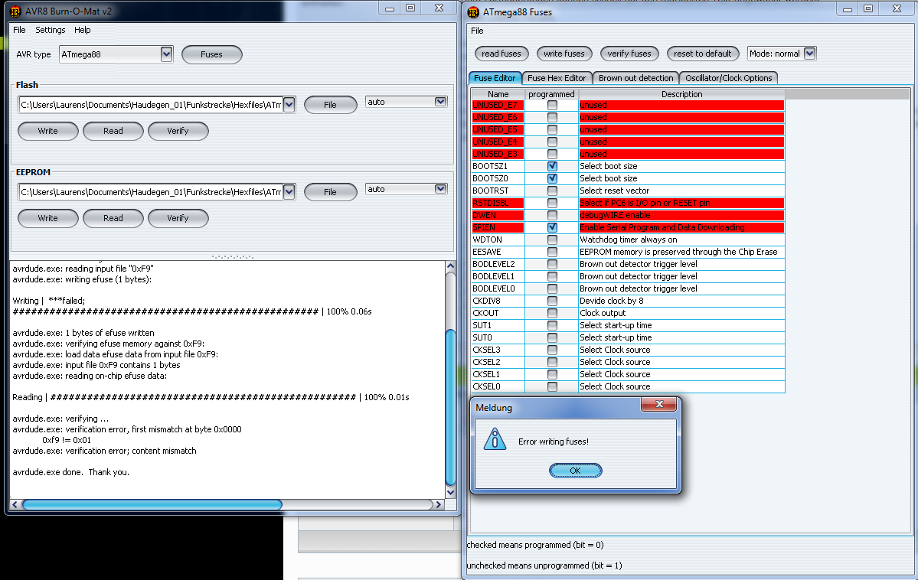Open the Help menu
This screenshot has width=918, height=580.
83,30
